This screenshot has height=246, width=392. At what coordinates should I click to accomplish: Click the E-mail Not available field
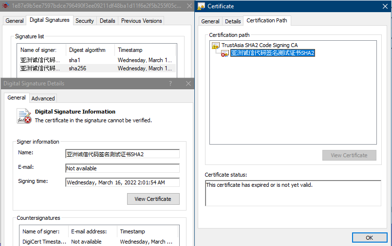123,168
